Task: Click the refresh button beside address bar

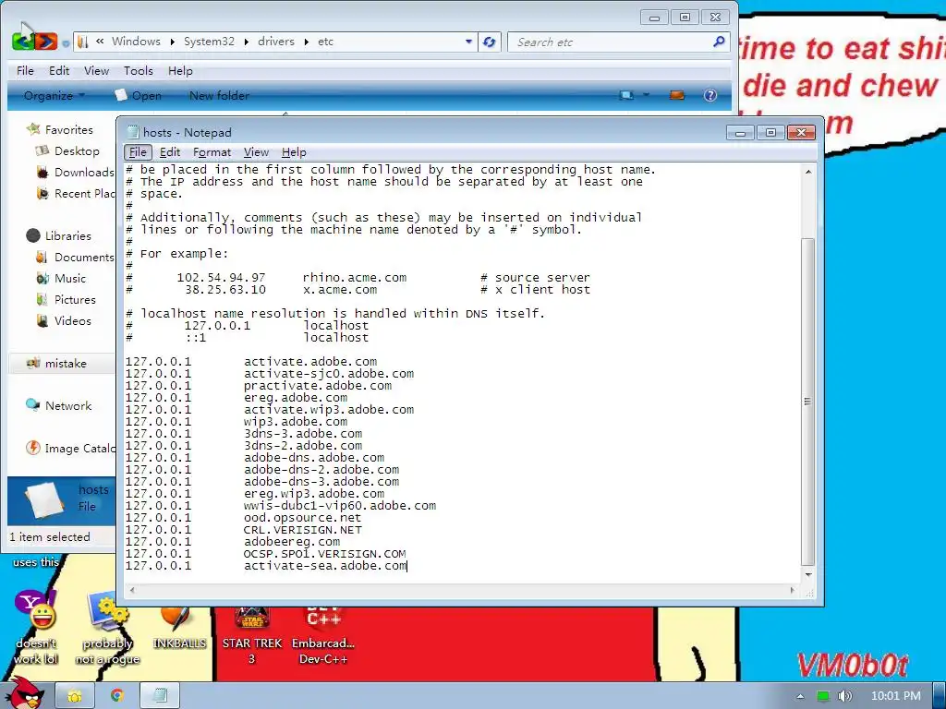Action: click(x=490, y=42)
